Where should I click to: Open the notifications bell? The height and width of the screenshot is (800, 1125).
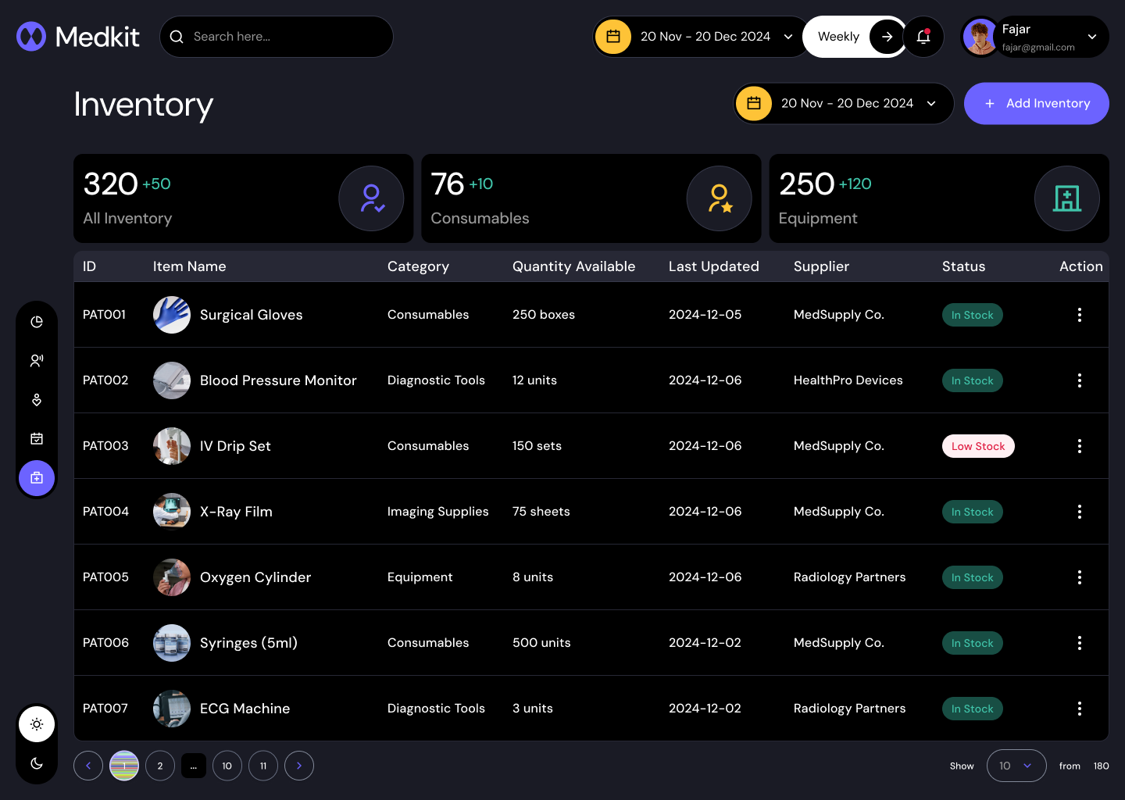click(x=923, y=36)
